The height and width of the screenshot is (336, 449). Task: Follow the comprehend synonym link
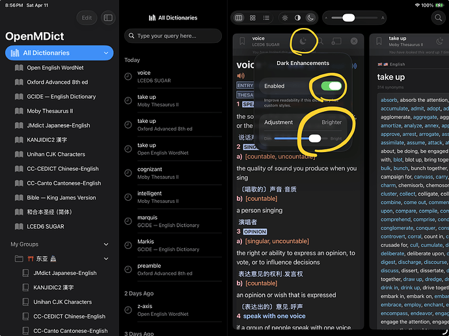(396, 219)
